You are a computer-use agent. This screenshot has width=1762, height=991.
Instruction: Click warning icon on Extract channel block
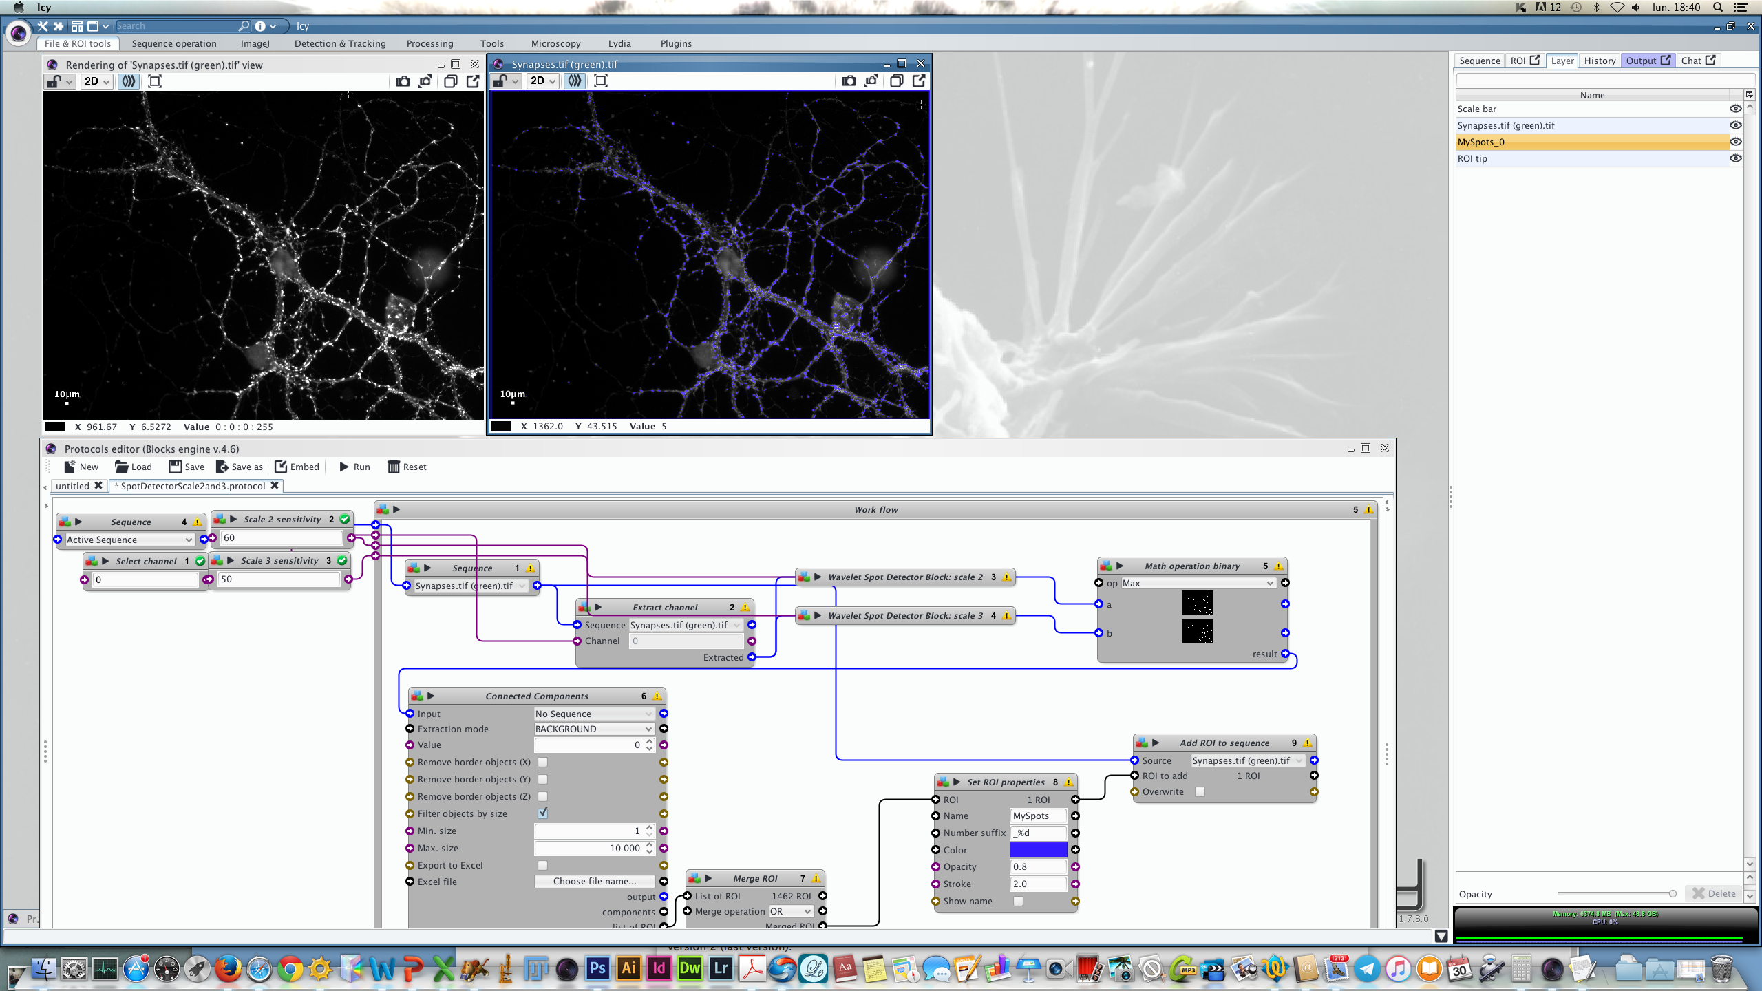[x=745, y=608]
